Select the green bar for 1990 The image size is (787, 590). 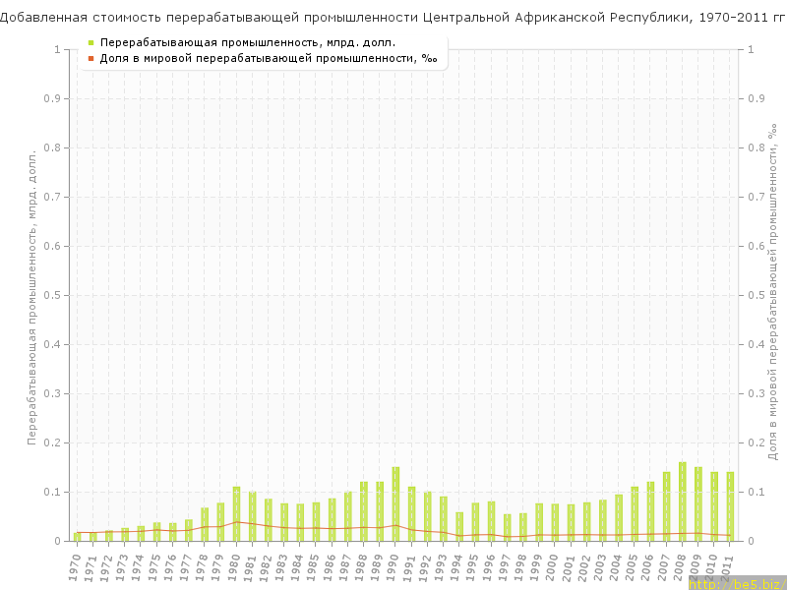(395, 503)
